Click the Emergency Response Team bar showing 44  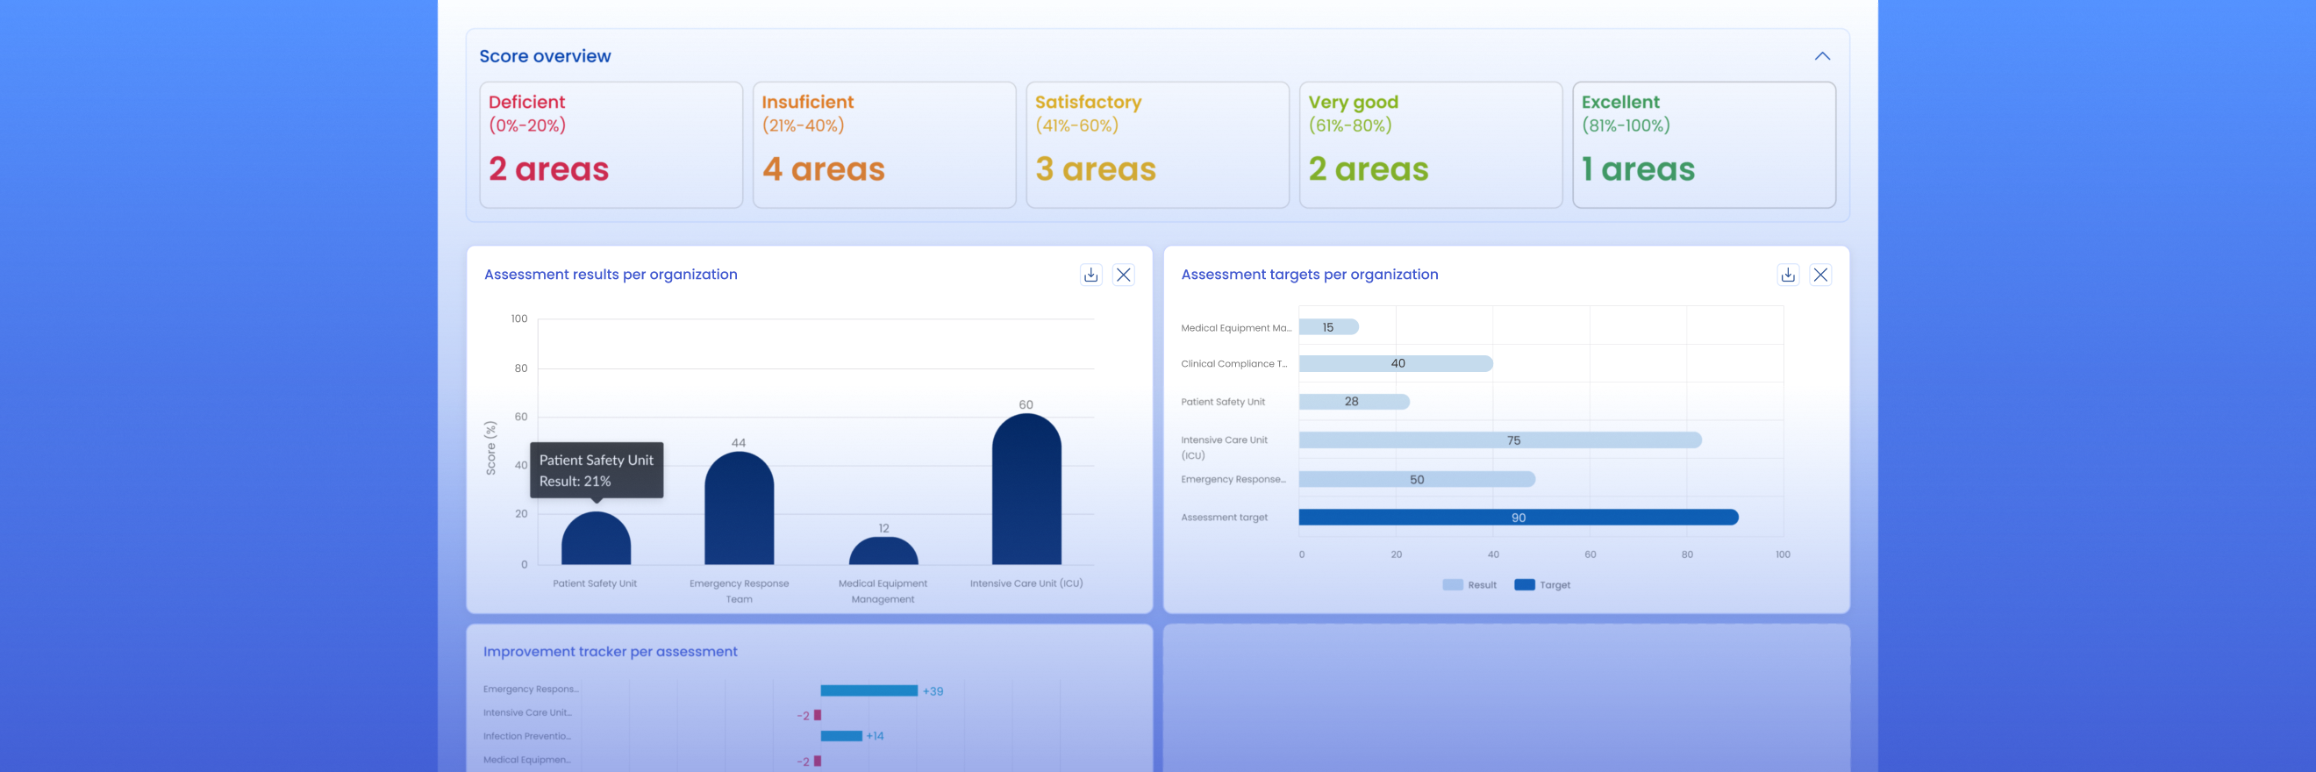pos(739,508)
